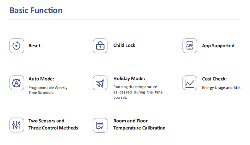This screenshot has height=145, width=250.
Task: Click 'Running the temperature as desired' description
Action: pyautogui.click(x=138, y=92)
